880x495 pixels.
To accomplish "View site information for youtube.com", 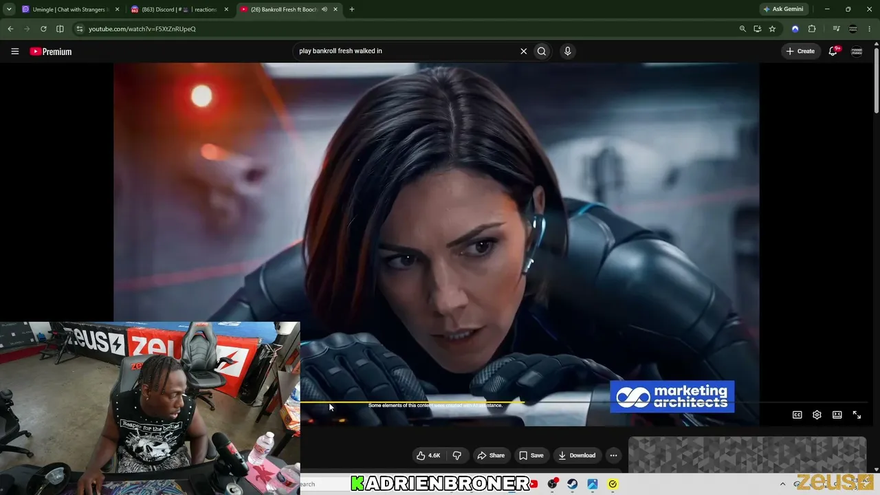I will pos(80,29).
